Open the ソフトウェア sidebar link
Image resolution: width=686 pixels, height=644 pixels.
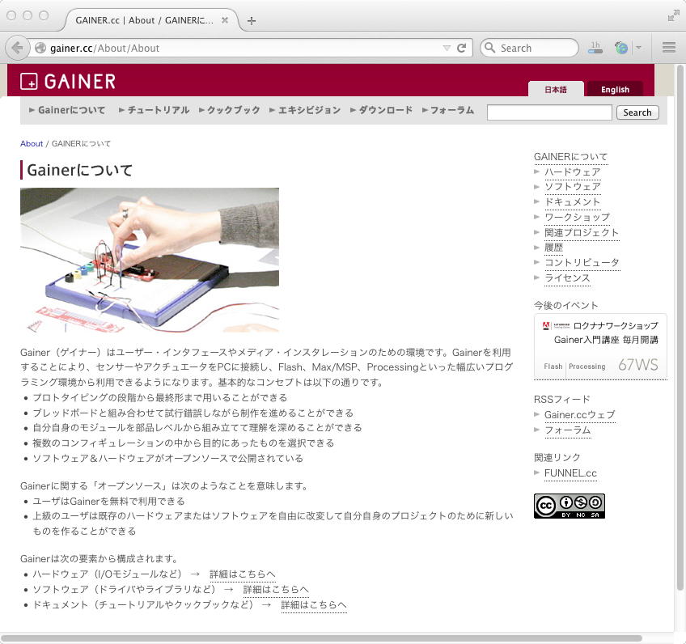(572, 187)
